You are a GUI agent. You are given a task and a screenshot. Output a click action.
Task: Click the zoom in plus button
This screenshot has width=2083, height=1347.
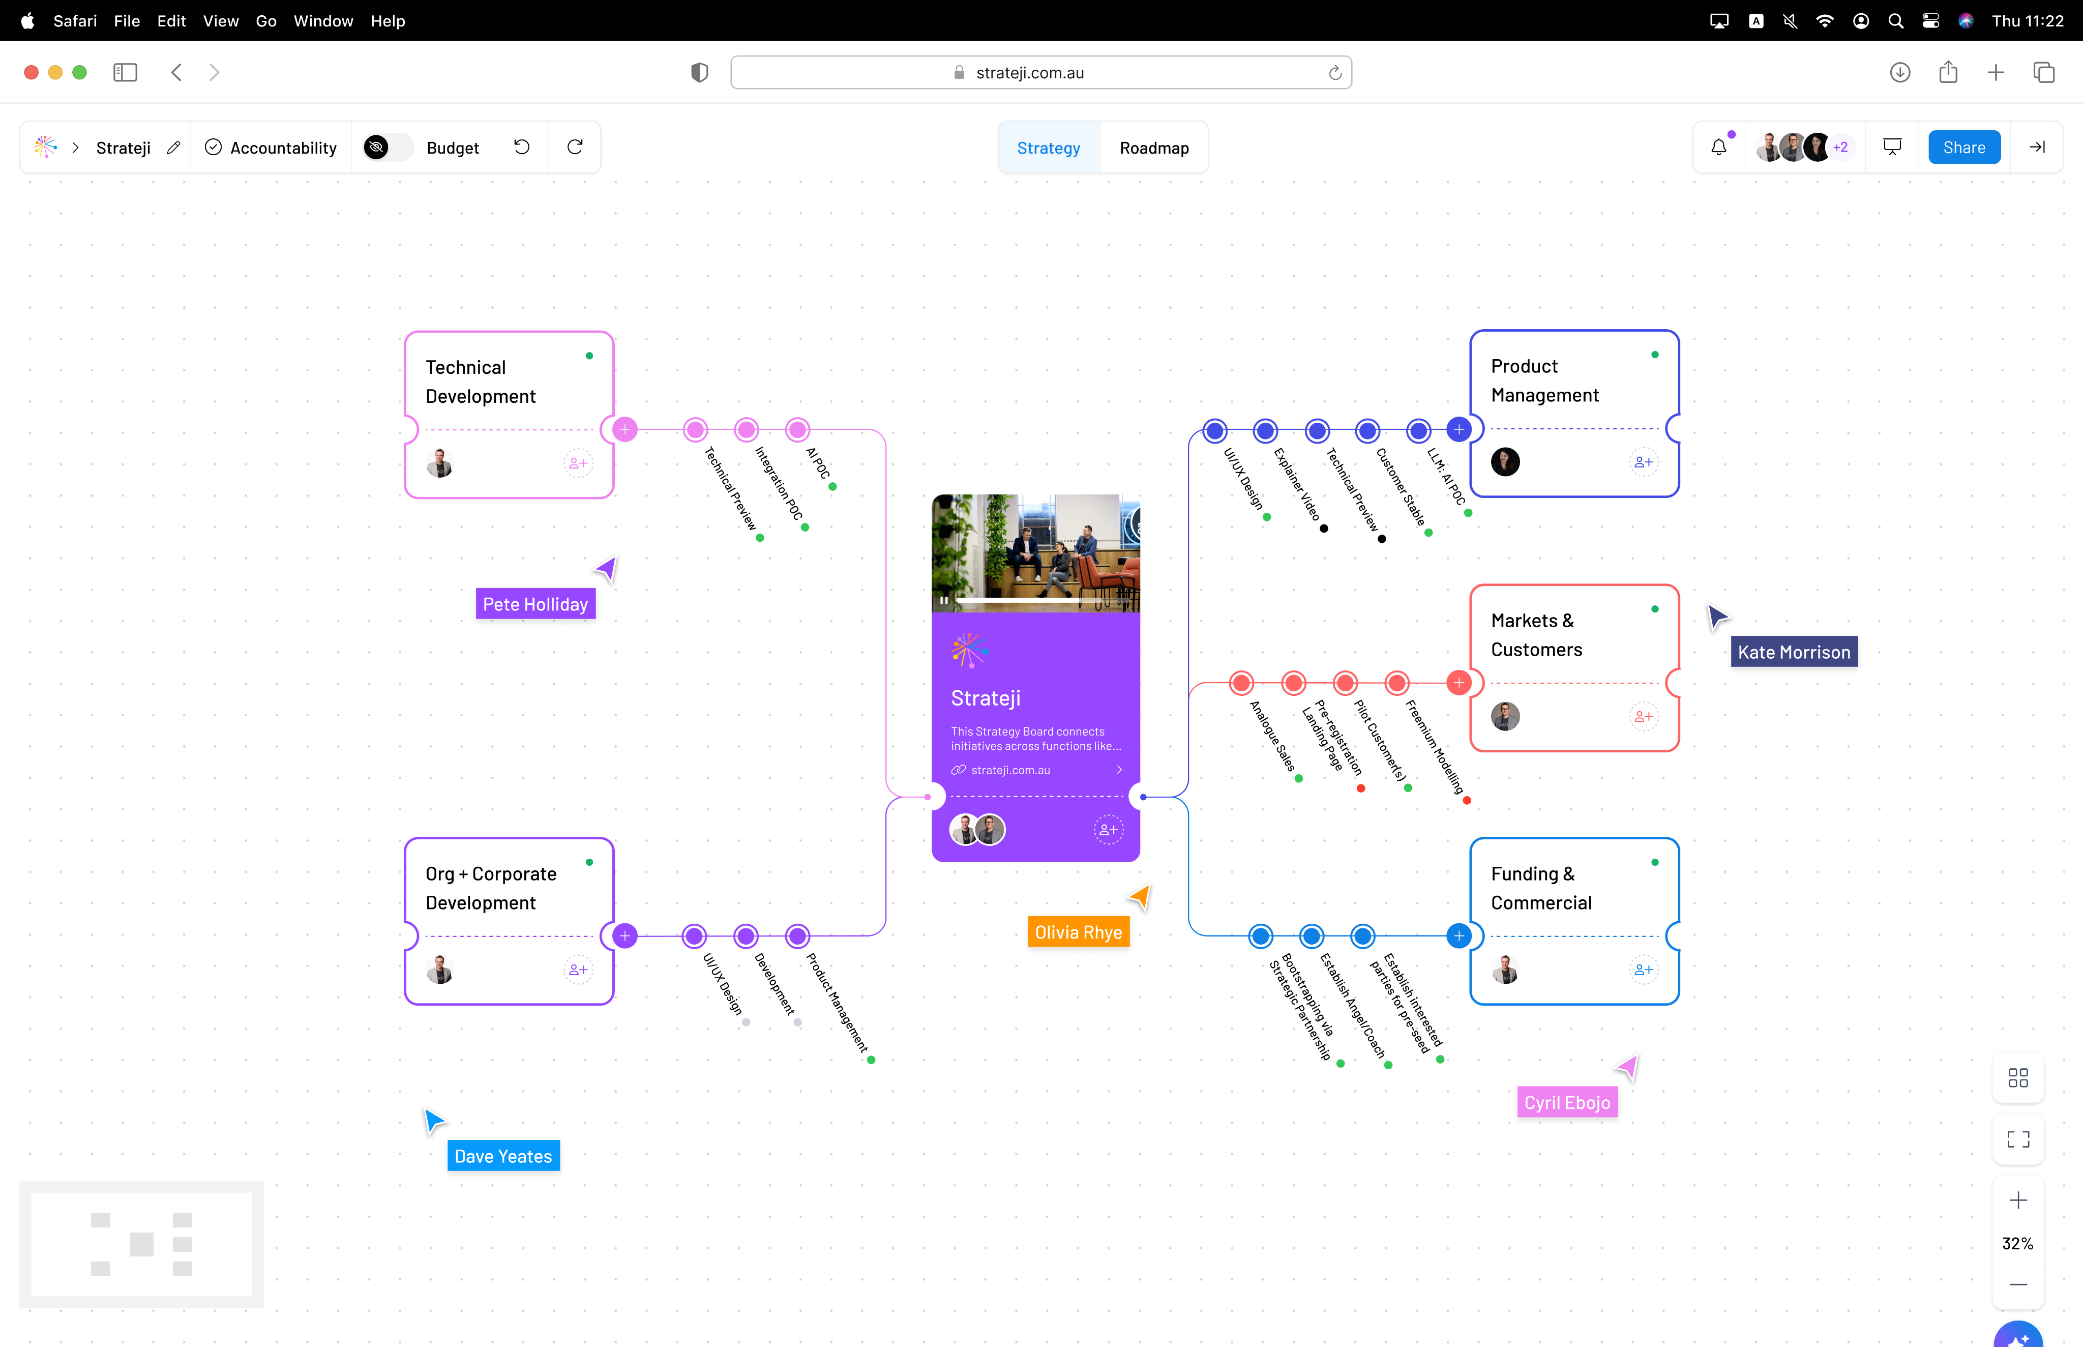(2017, 1200)
